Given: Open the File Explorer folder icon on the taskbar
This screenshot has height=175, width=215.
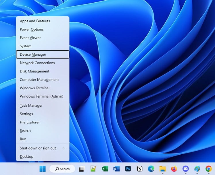Looking at the screenshot, I should coord(163,169).
